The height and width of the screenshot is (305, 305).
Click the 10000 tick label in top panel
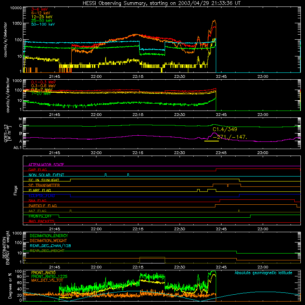16,8
